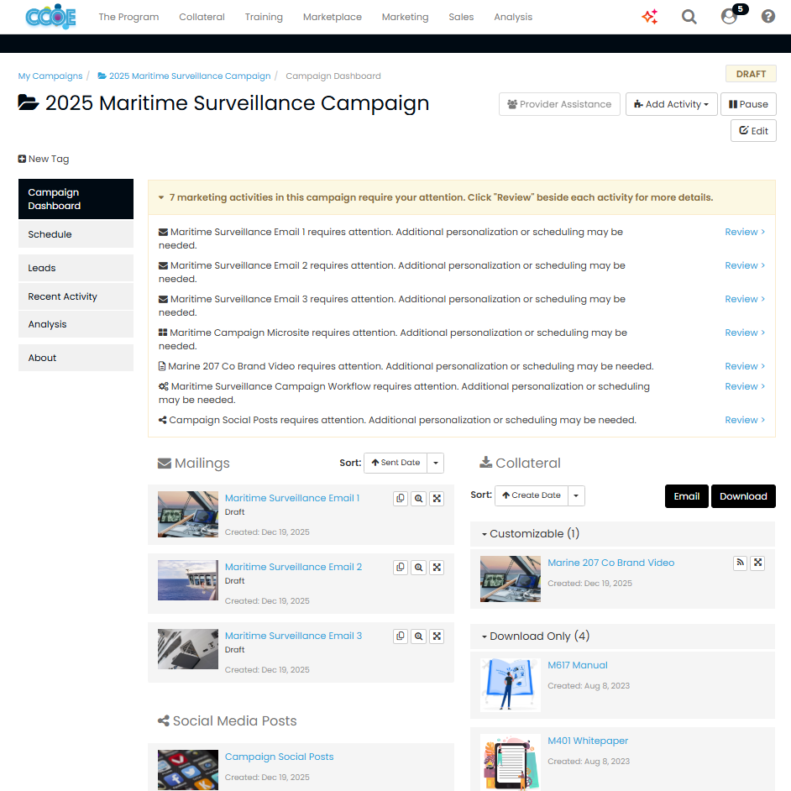The image size is (791, 791).
Task: Click 2025 Maritime Surveillance Campaign breadcrumb
Action: pos(184,76)
